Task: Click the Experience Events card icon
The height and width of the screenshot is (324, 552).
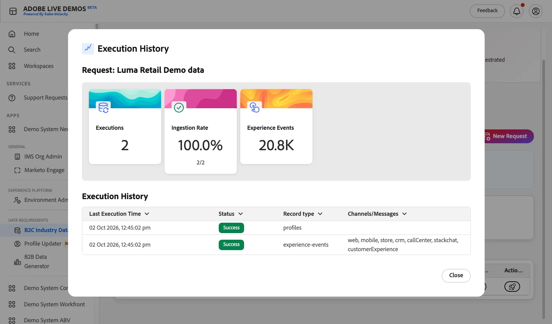Action: pyautogui.click(x=254, y=108)
